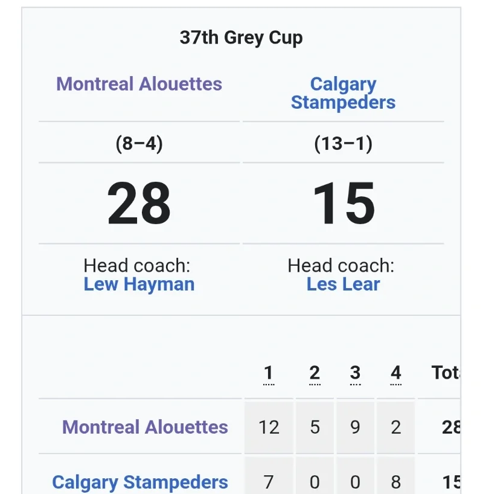Open head coach Lew Hayman's page
Image resolution: width=483 pixels, height=494 pixels.
point(139,284)
